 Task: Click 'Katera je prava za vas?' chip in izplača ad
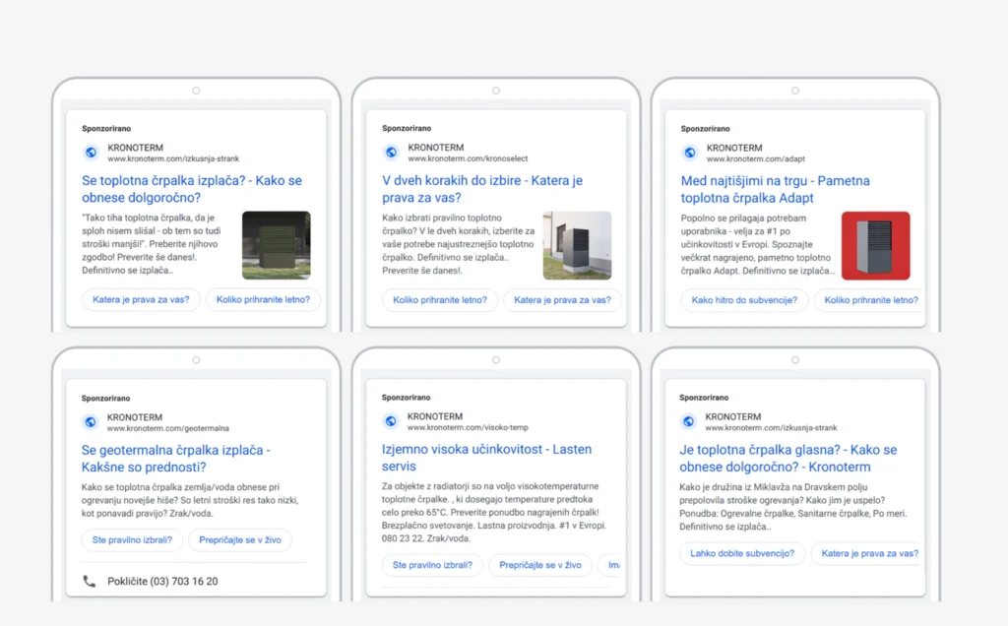point(141,299)
